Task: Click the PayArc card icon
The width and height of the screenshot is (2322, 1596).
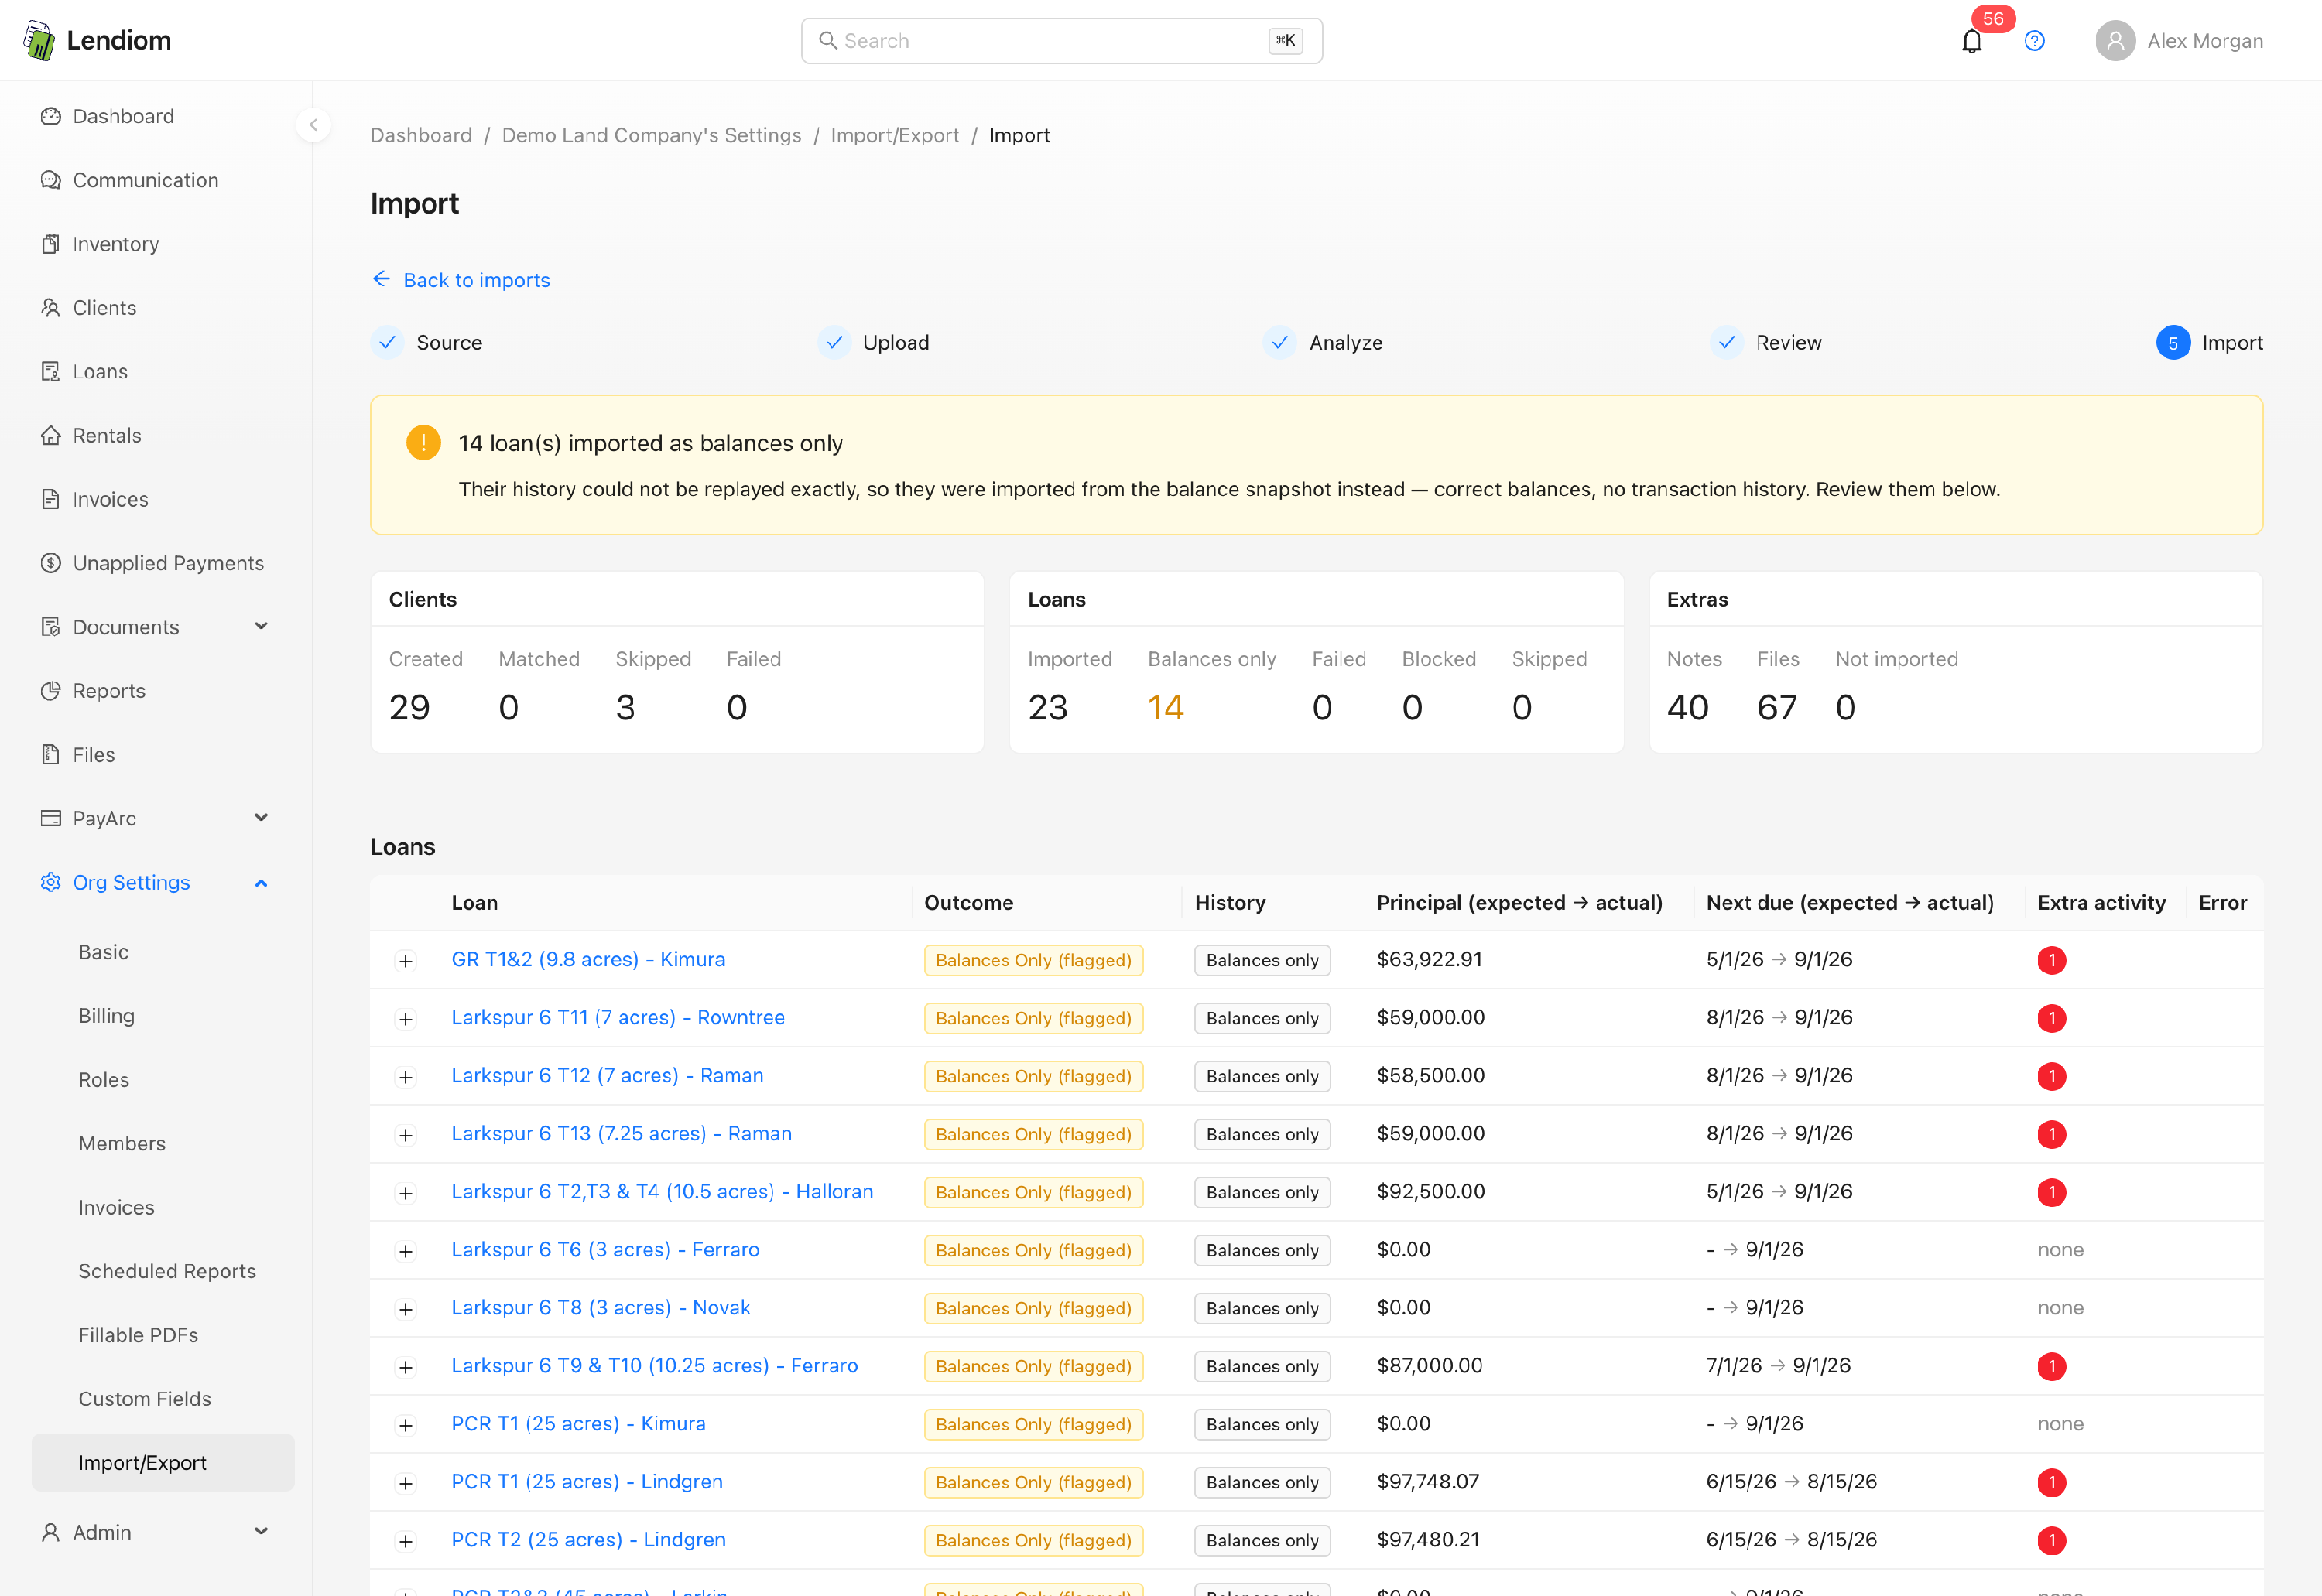Action: pyautogui.click(x=50, y=818)
